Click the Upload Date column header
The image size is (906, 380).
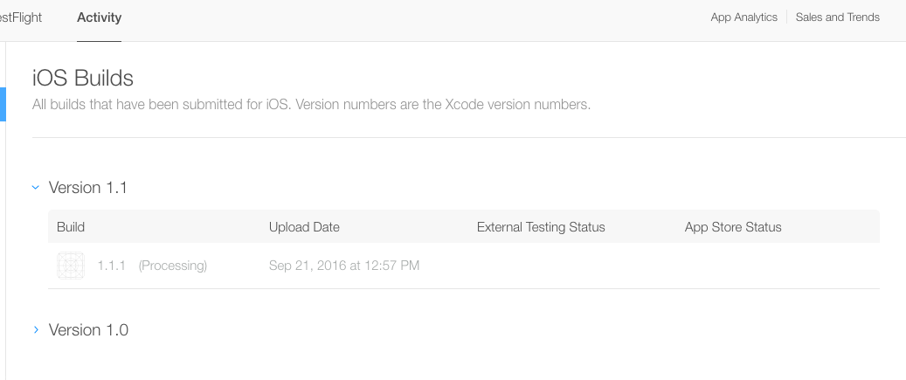pos(304,227)
